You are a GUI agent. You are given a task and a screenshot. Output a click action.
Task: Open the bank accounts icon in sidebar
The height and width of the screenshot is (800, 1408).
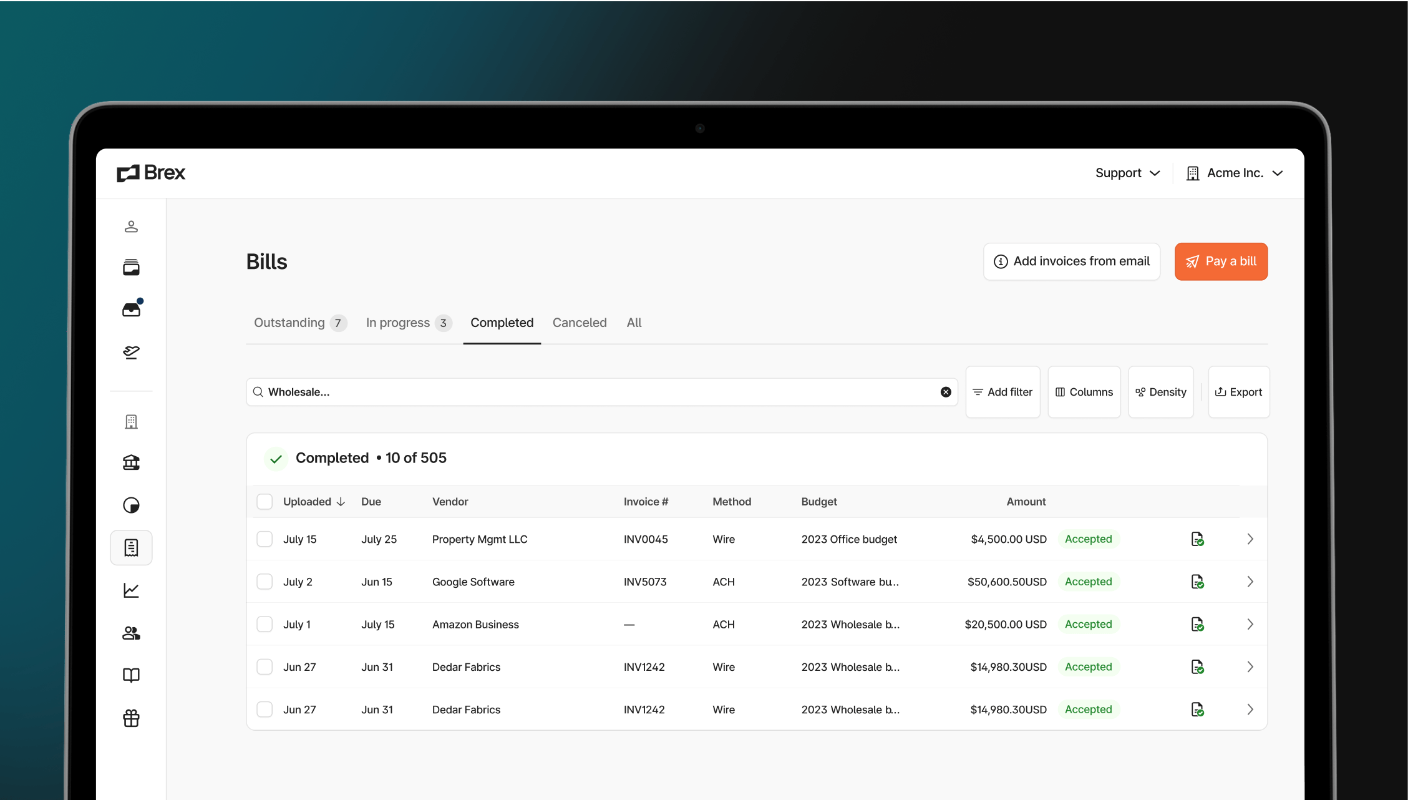click(131, 462)
